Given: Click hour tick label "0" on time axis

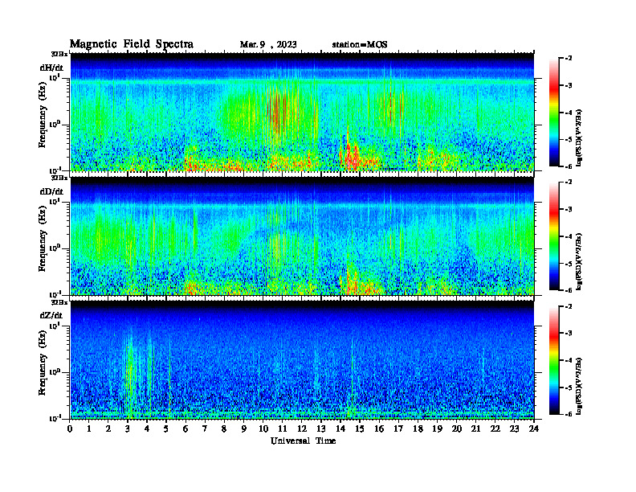Looking at the screenshot, I should pyautogui.click(x=70, y=429).
